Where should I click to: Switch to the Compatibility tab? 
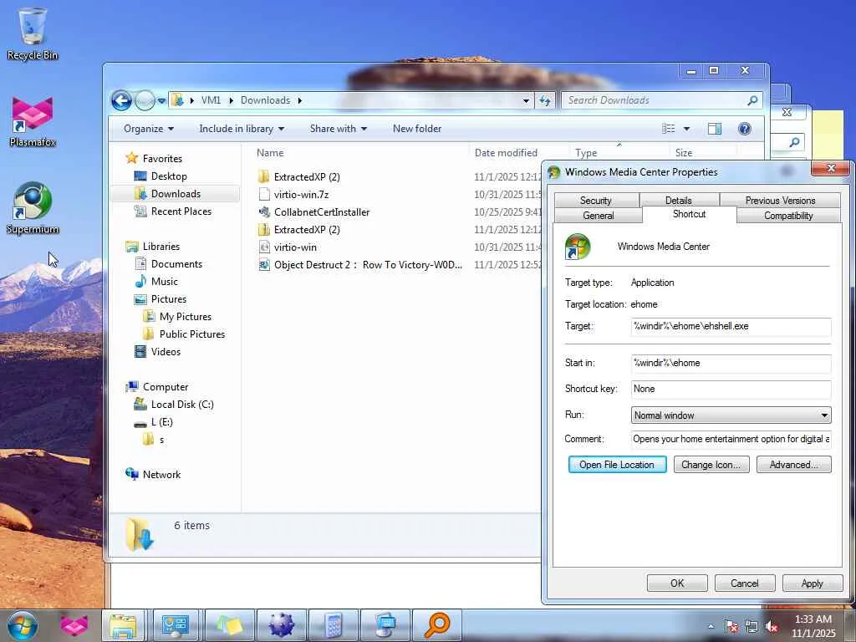(788, 216)
